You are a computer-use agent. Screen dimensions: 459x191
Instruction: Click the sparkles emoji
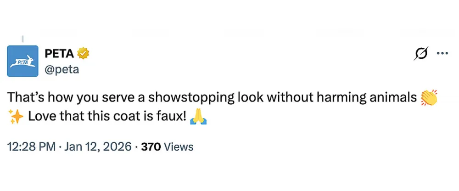(x=16, y=117)
